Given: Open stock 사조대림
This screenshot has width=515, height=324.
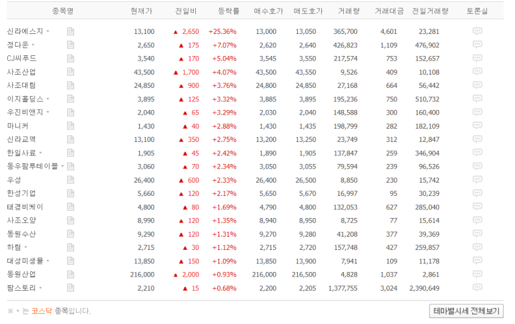Looking at the screenshot, I should [x=21, y=85].
